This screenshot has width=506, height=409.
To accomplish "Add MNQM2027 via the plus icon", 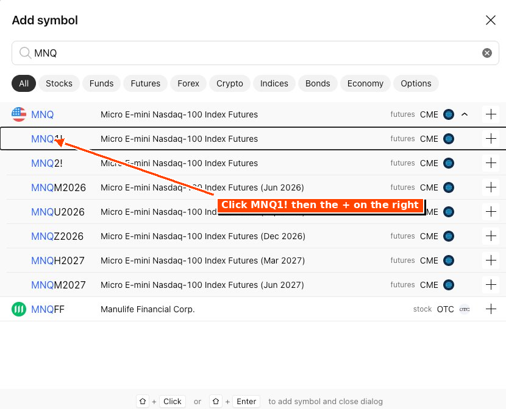I will tap(491, 285).
